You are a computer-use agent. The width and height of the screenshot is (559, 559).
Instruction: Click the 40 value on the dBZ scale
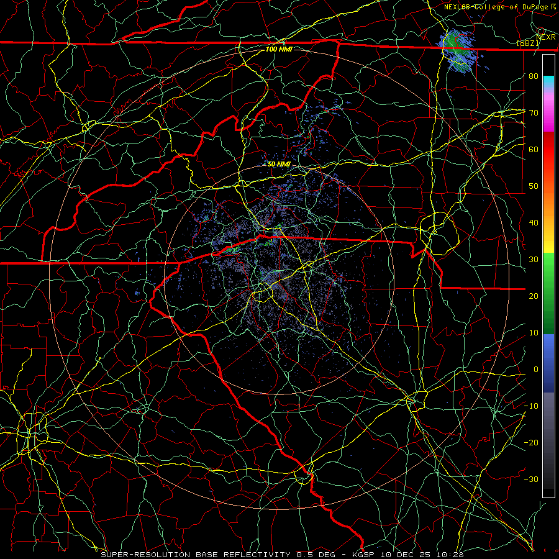point(534,223)
